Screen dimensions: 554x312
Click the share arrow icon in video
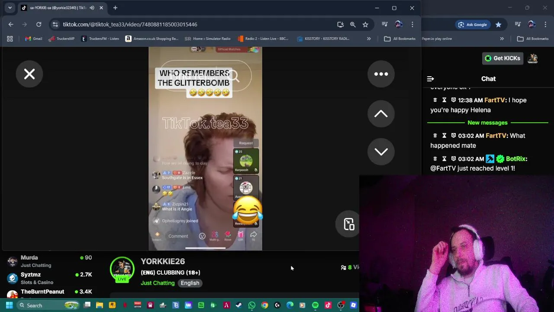[254, 236]
